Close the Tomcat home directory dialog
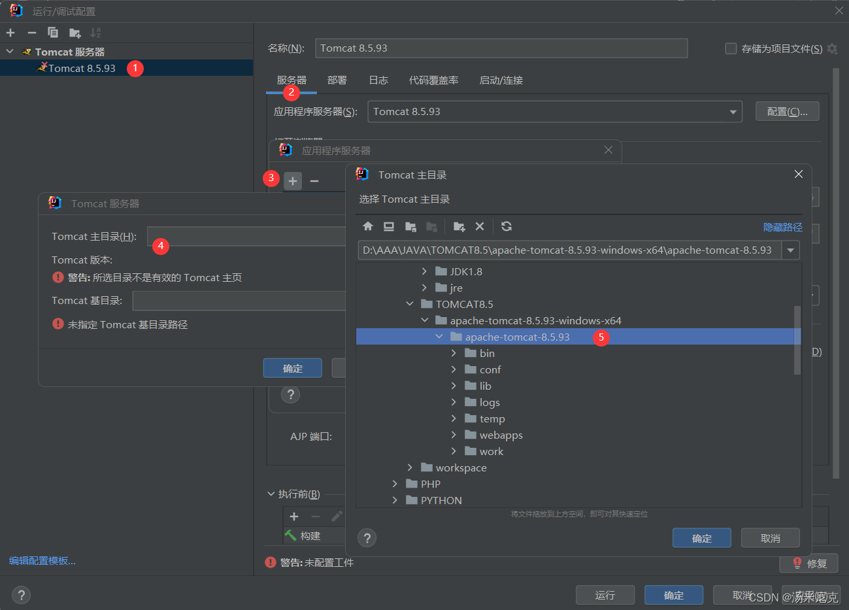The height and width of the screenshot is (610, 849). pos(798,174)
